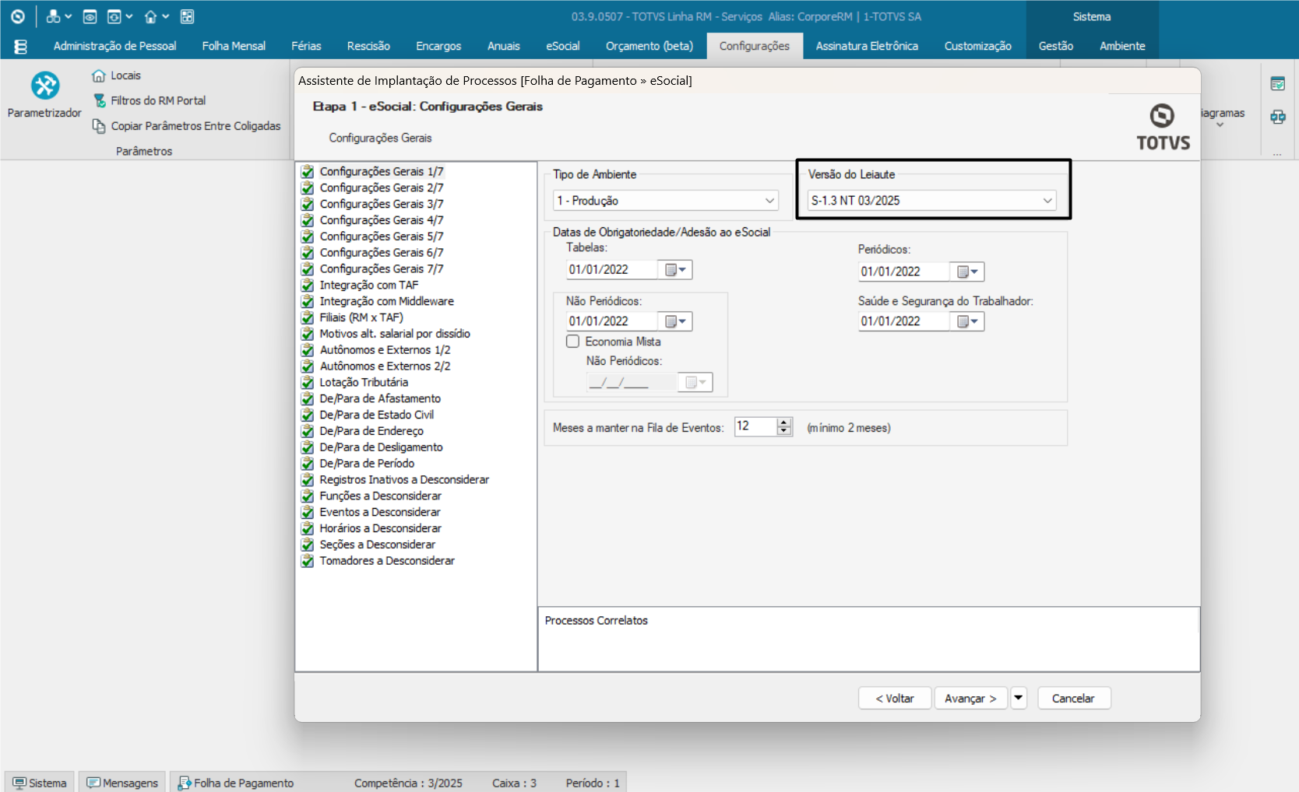1299x792 pixels.
Task: Switch to the eSocial ribbon tab
Action: 562,46
